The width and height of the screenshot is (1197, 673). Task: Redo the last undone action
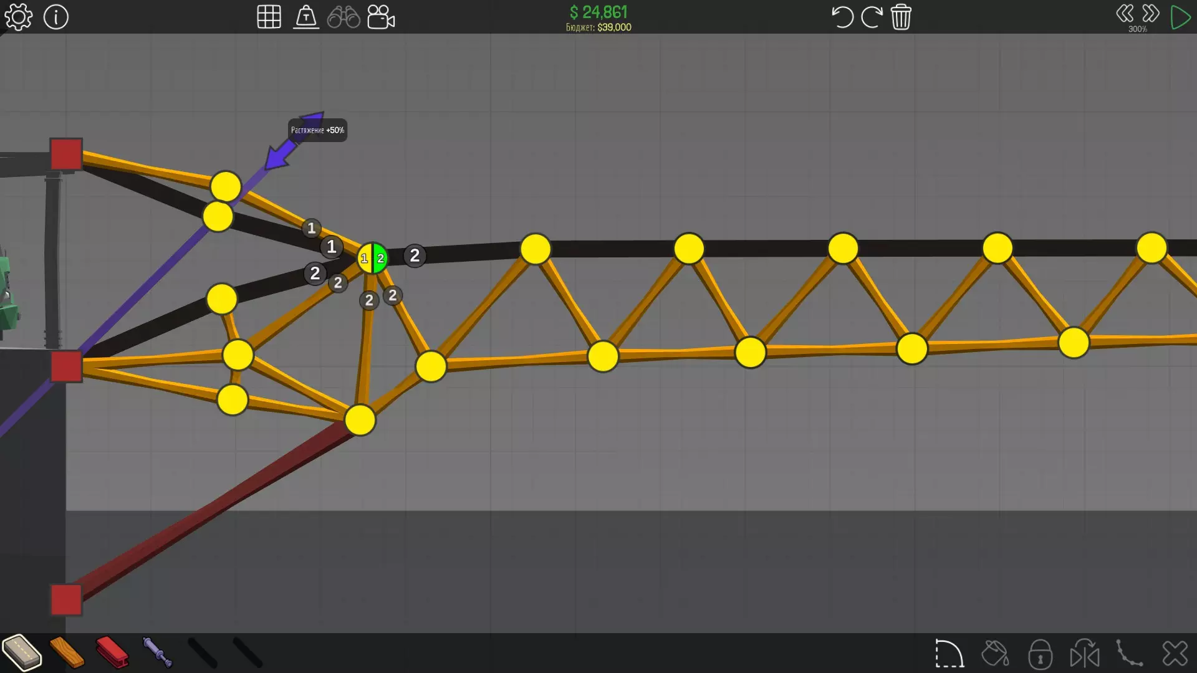[872, 17]
